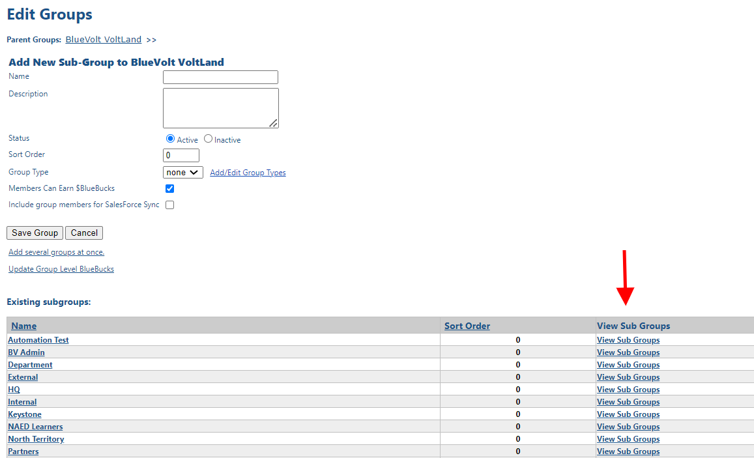This screenshot has width=754, height=458.
Task: Enable Include group members for SalesForce Sync
Action: tap(168, 205)
